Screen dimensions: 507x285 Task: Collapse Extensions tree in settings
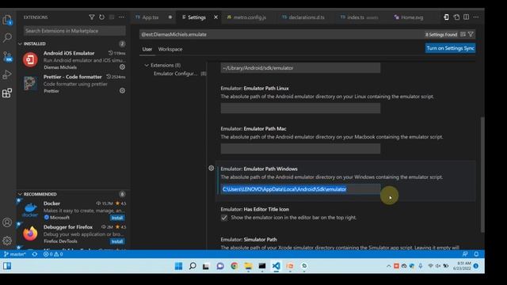pyautogui.click(x=147, y=65)
